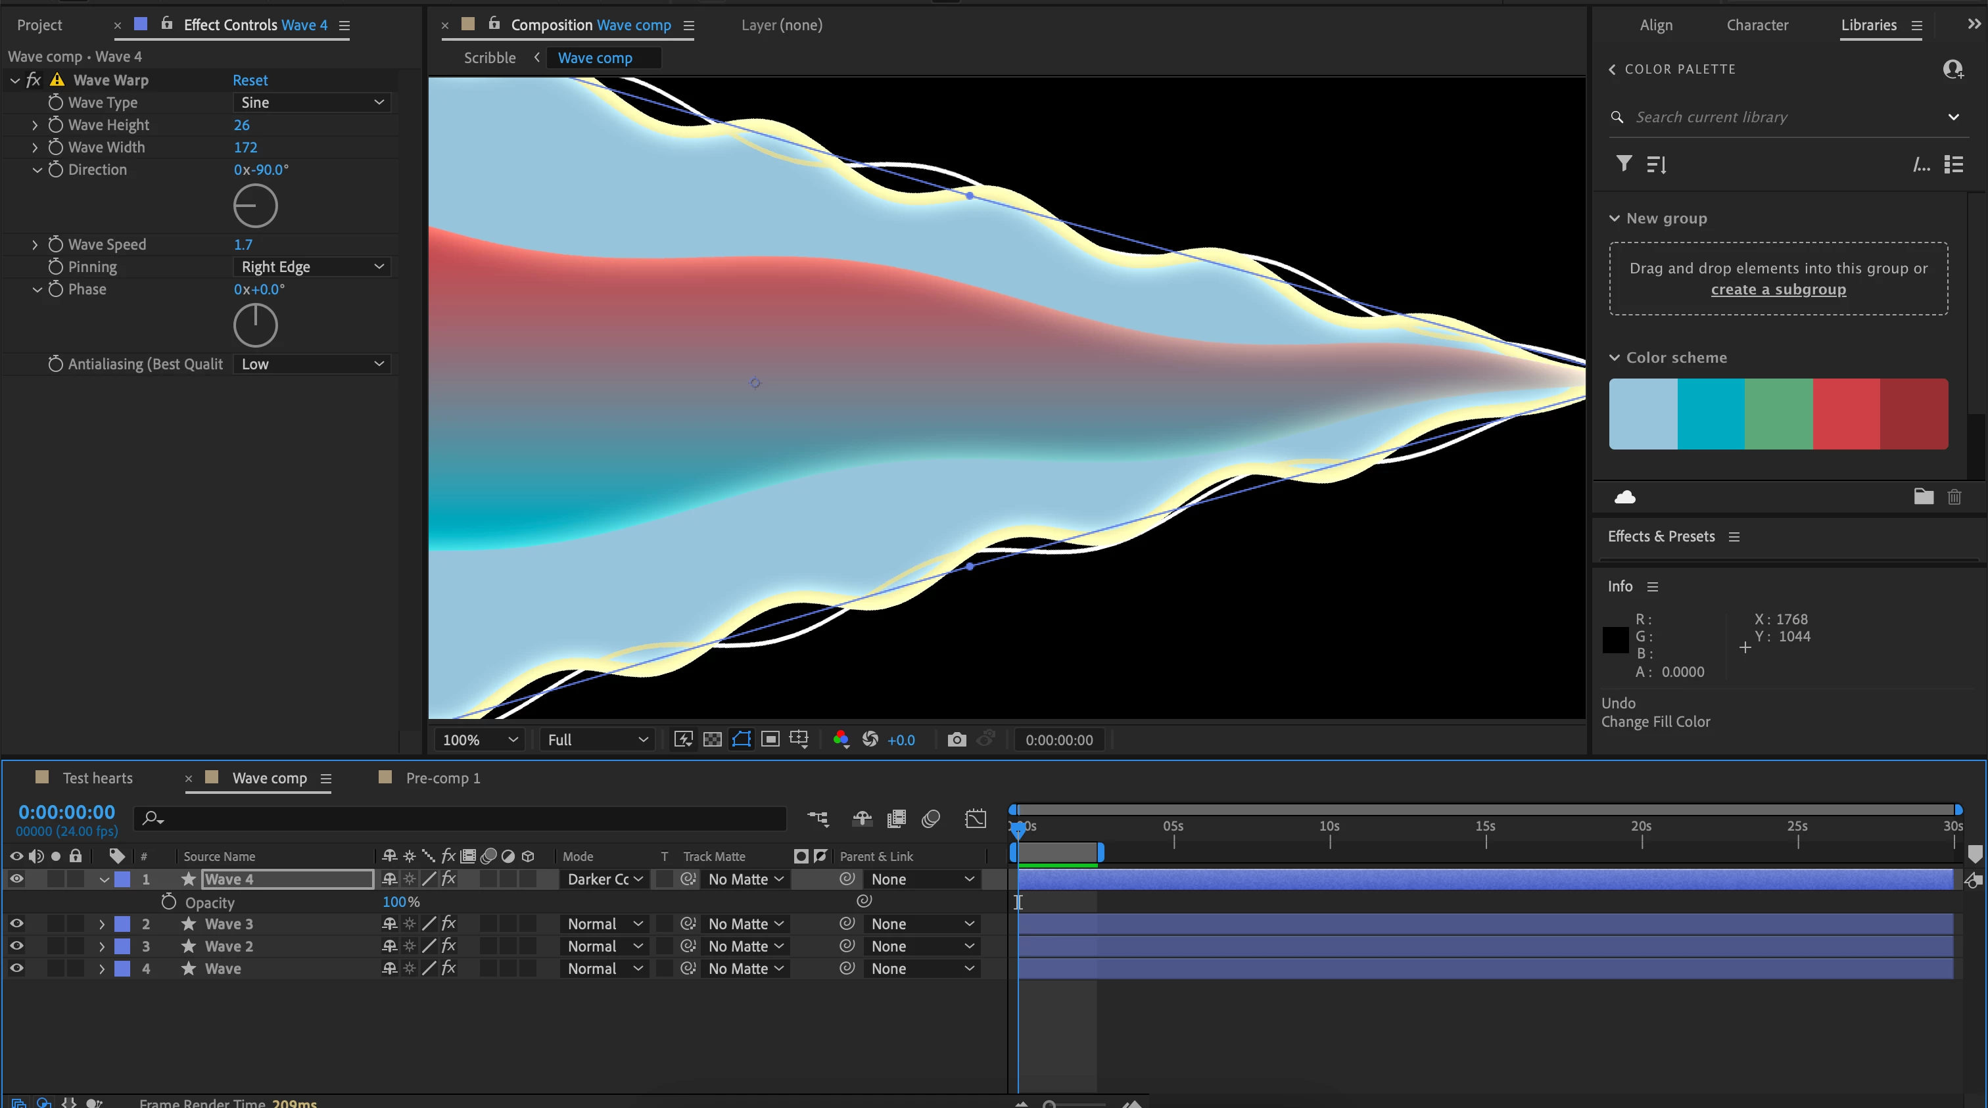Click the Composition Flowchart icon in timeline
This screenshot has height=1108, width=1988.
(x=818, y=818)
